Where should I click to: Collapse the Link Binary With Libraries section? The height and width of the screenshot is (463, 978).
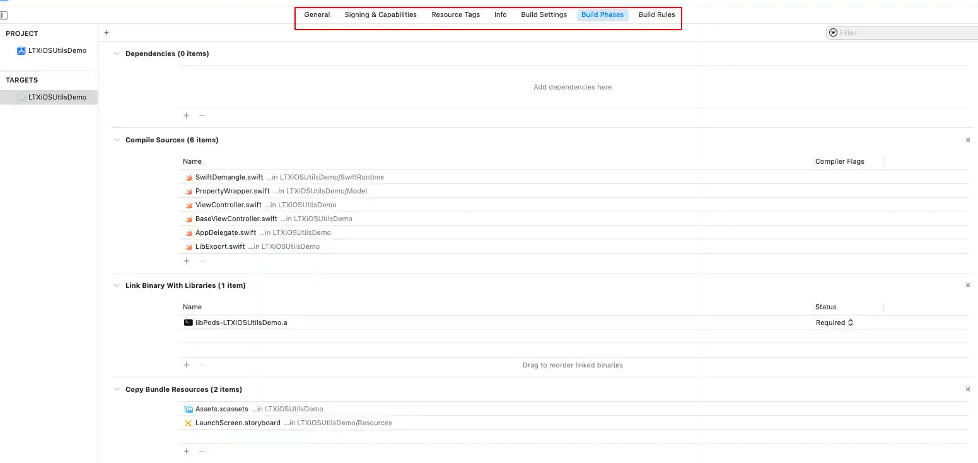point(117,285)
